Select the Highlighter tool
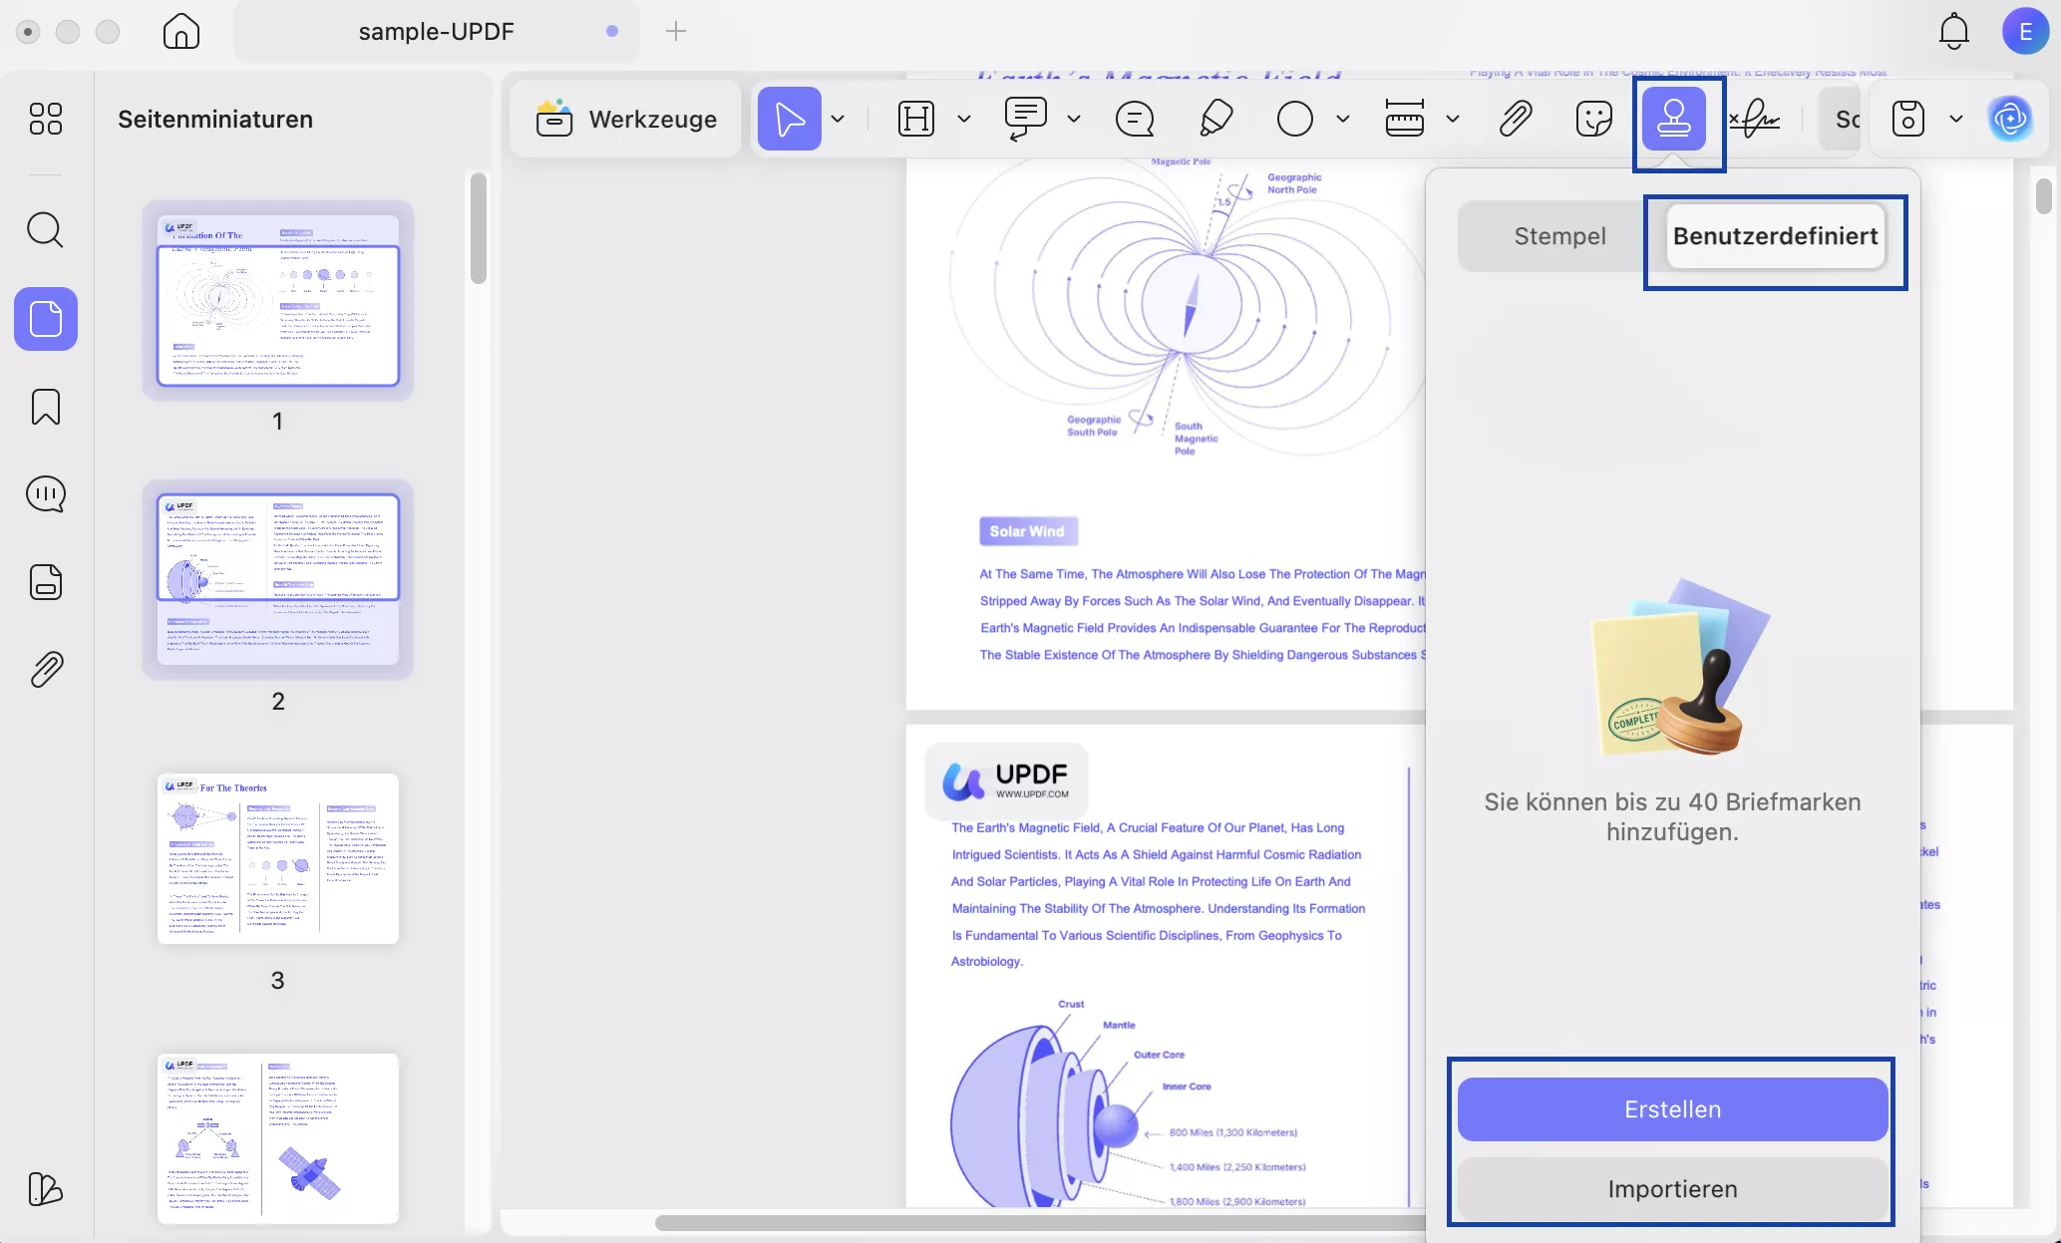 pyautogui.click(x=1214, y=119)
